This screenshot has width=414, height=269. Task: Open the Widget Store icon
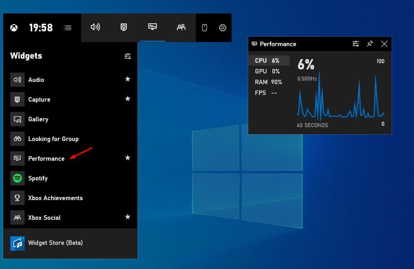(17, 243)
